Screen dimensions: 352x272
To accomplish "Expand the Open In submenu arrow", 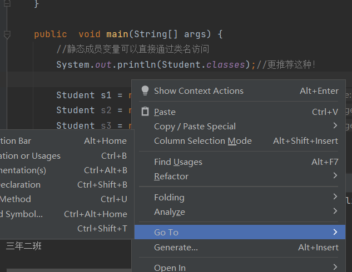I will (335, 268).
